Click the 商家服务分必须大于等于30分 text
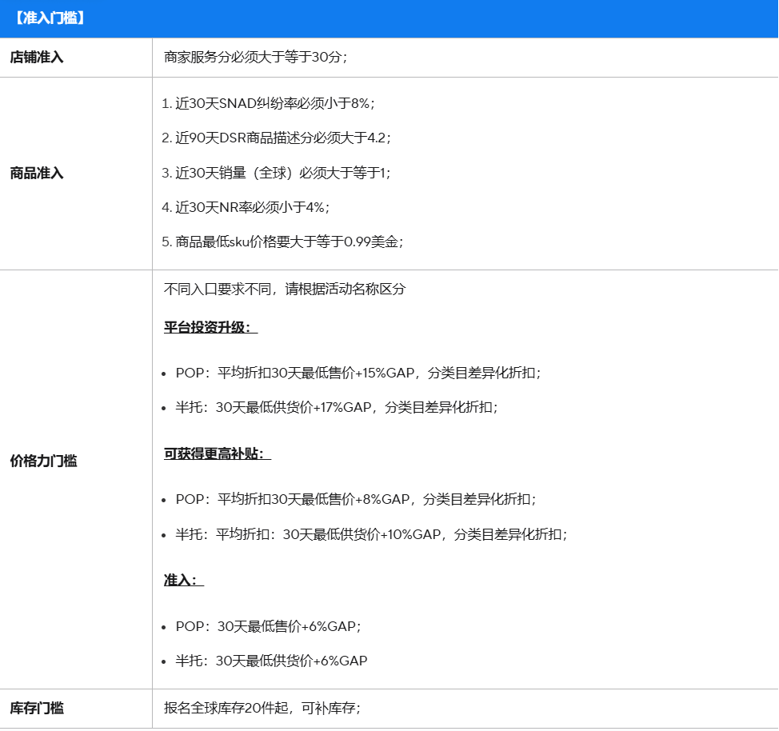Viewport: 779px width, 731px height. tap(255, 58)
